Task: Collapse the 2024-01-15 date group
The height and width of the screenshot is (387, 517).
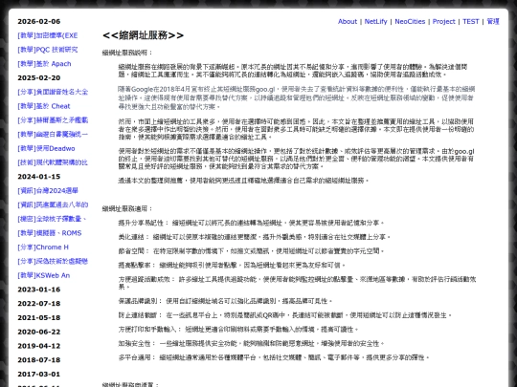Action: [39, 177]
